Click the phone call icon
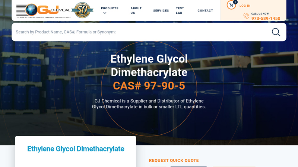This screenshot has width=298, height=167. point(246,16)
